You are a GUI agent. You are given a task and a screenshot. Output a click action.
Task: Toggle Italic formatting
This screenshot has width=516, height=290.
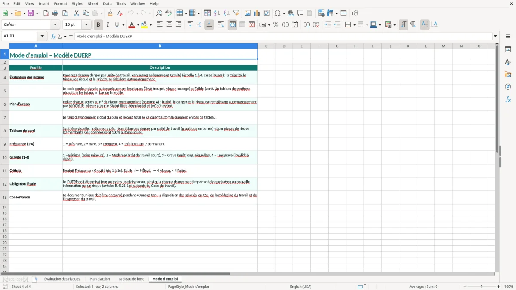coord(108,25)
